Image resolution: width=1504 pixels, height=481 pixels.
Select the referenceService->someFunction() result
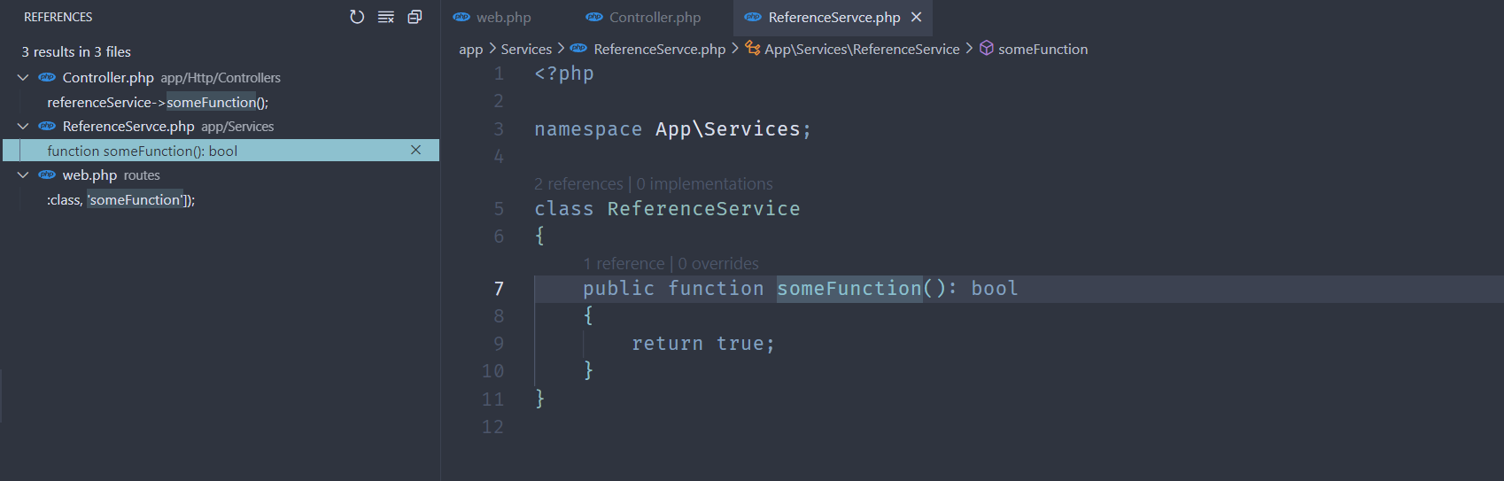point(158,103)
